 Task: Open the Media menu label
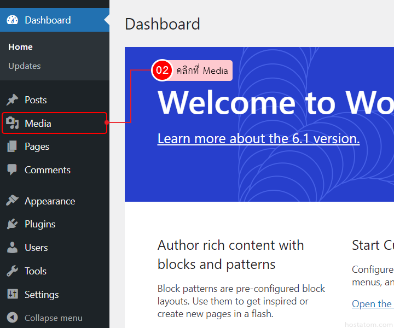pyautogui.click(x=38, y=124)
